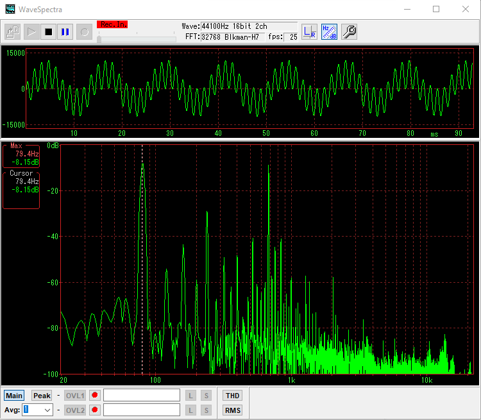The width and height of the screenshot is (481, 420).
Task: Click the L button in the OVL1 row
Action: click(x=190, y=396)
